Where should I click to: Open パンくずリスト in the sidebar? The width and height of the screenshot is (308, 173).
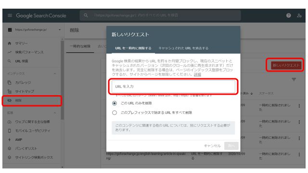tap(26, 148)
